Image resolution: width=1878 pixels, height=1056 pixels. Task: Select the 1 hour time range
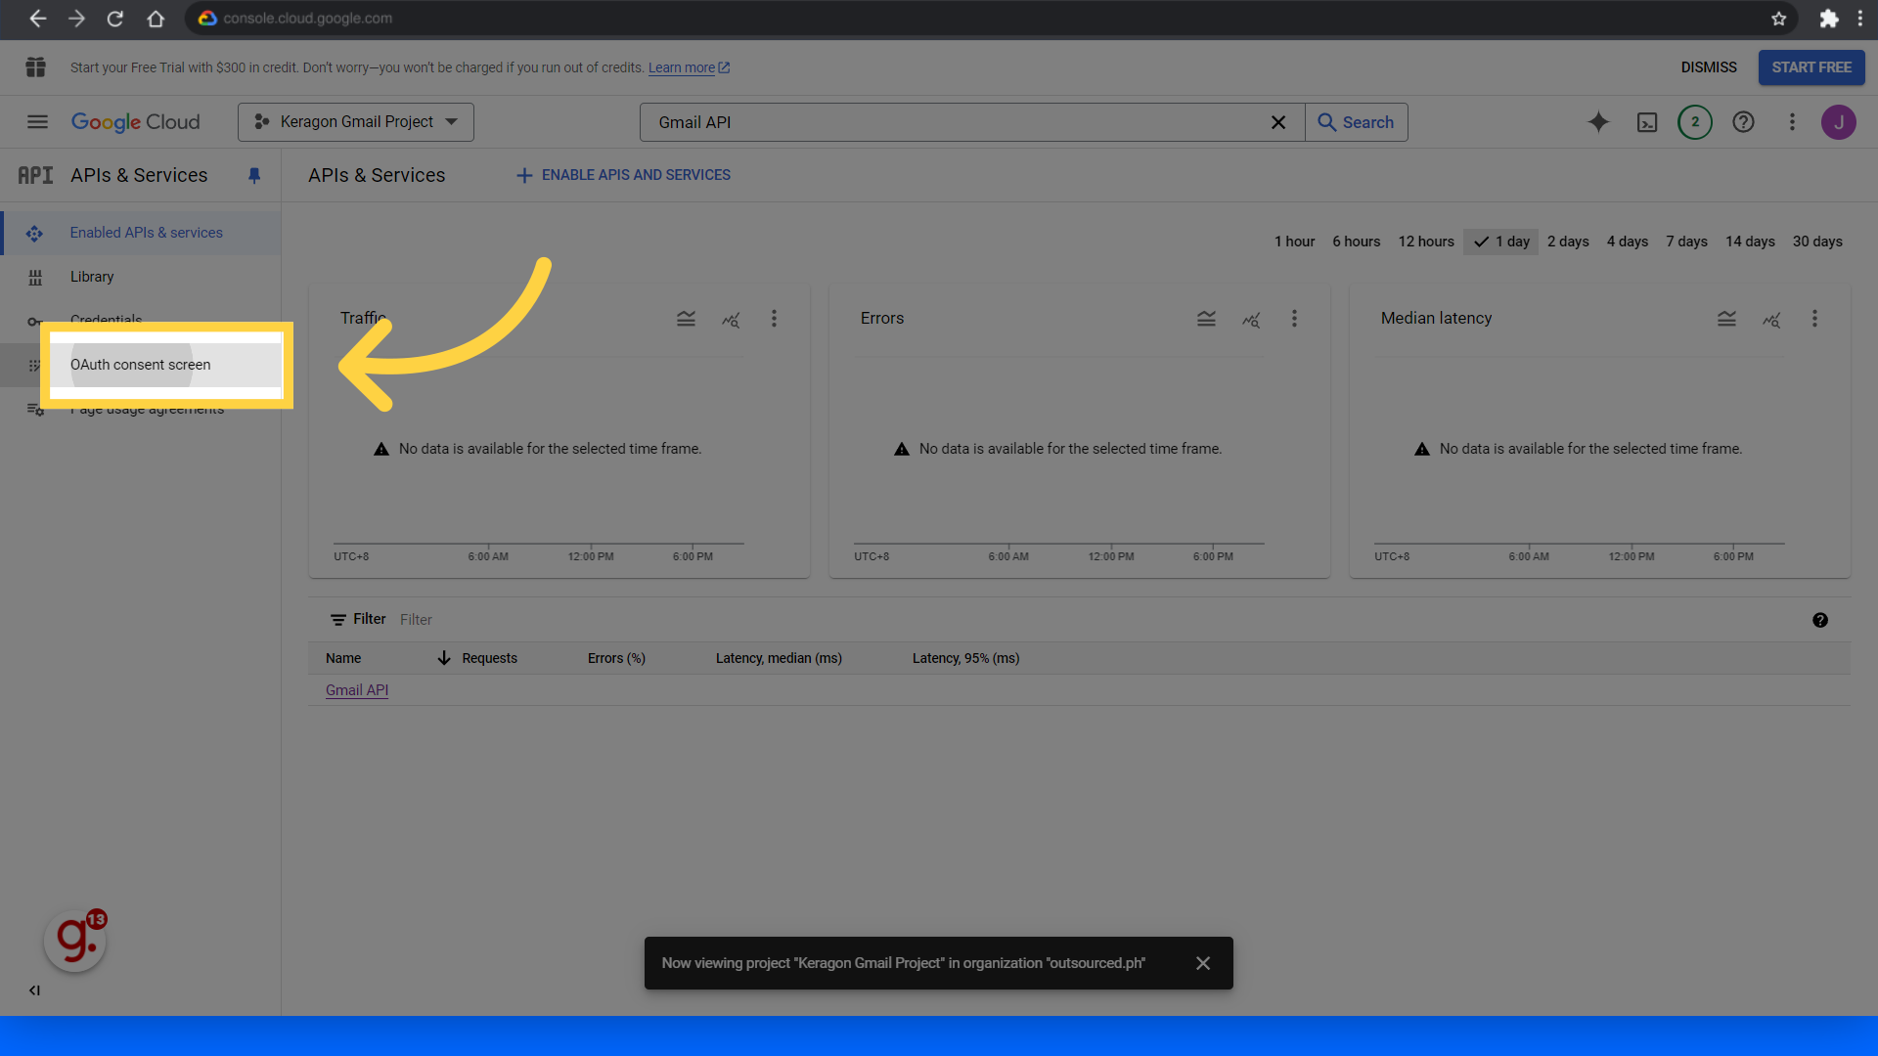(1294, 242)
